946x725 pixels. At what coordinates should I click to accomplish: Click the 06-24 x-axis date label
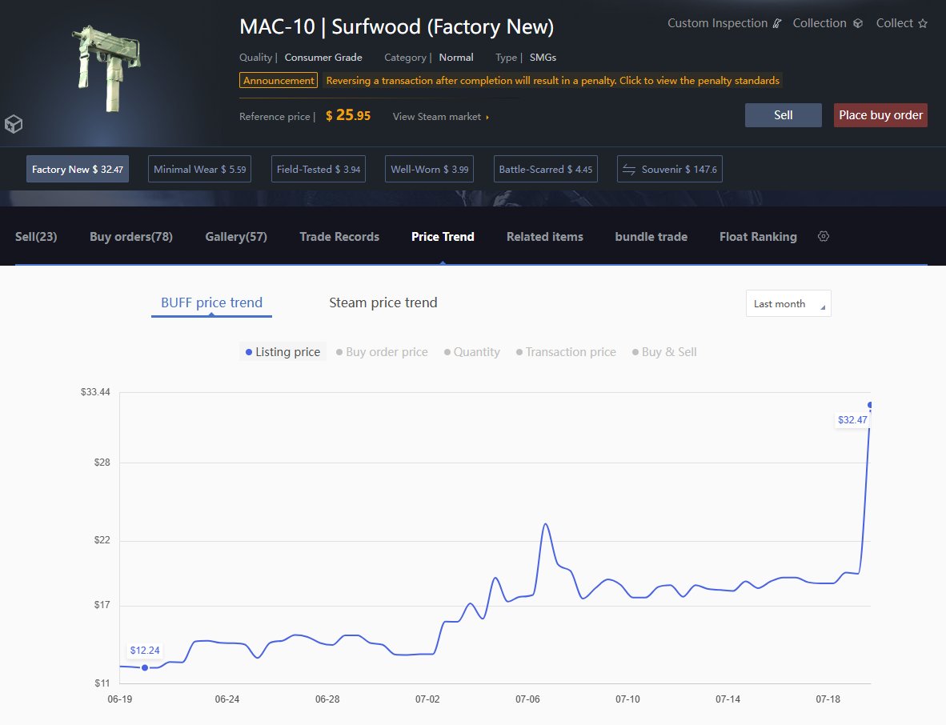click(226, 699)
